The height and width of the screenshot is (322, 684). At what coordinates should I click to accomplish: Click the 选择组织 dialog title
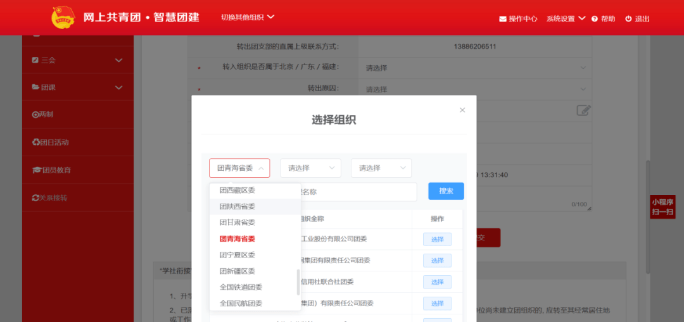(x=334, y=120)
